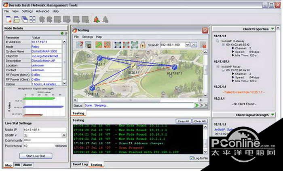
Task: Collapse the 00:13:02:b0:4a:8f tree node
Action: (x=223, y=70)
